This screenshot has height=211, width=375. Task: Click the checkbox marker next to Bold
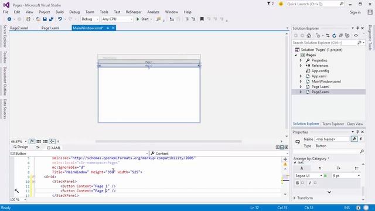click(302, 183)
